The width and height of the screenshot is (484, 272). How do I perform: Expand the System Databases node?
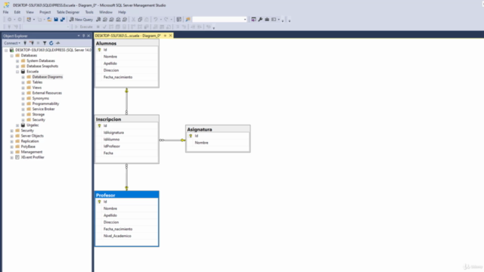coord(17,60)
